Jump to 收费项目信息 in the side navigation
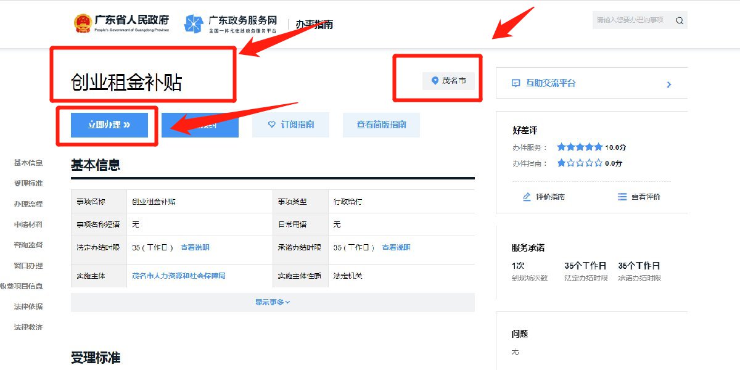Screen dimensions: 740x370 tap(22, 286)
